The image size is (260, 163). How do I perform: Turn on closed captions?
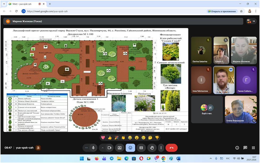(141, 148)
